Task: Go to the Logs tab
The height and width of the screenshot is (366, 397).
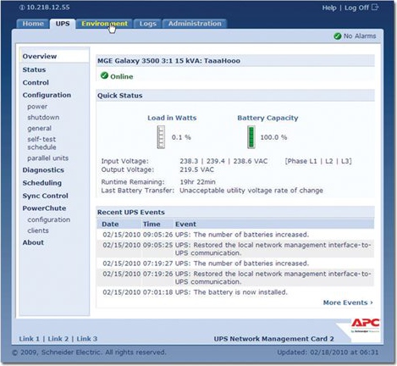Action: coord(148,24)
